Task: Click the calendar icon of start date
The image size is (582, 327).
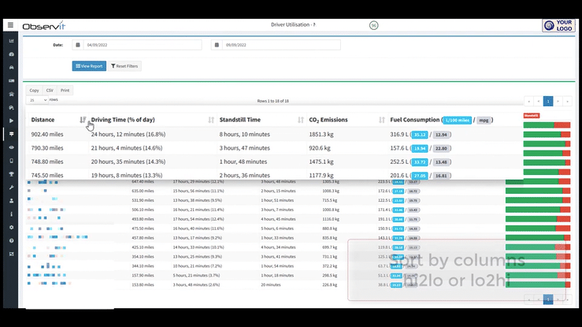Action: point(78,45)
